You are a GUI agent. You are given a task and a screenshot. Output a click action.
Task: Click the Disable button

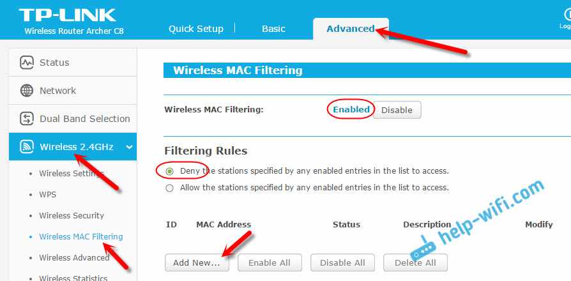397,110
